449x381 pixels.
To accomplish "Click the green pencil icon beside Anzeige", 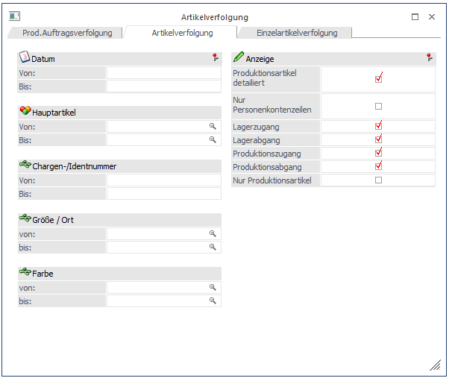I will pyautogui.click(x=239, y=57).
